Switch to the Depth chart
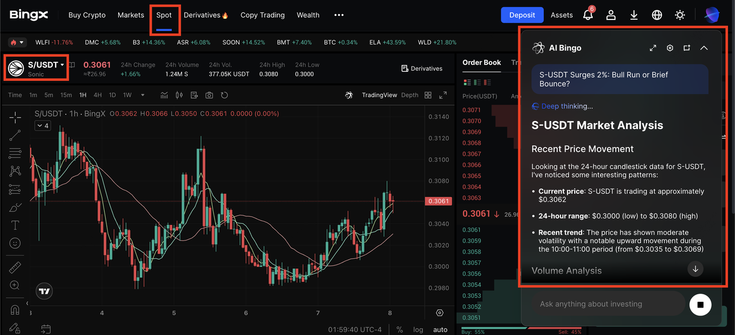 click(x=409, y=95)
